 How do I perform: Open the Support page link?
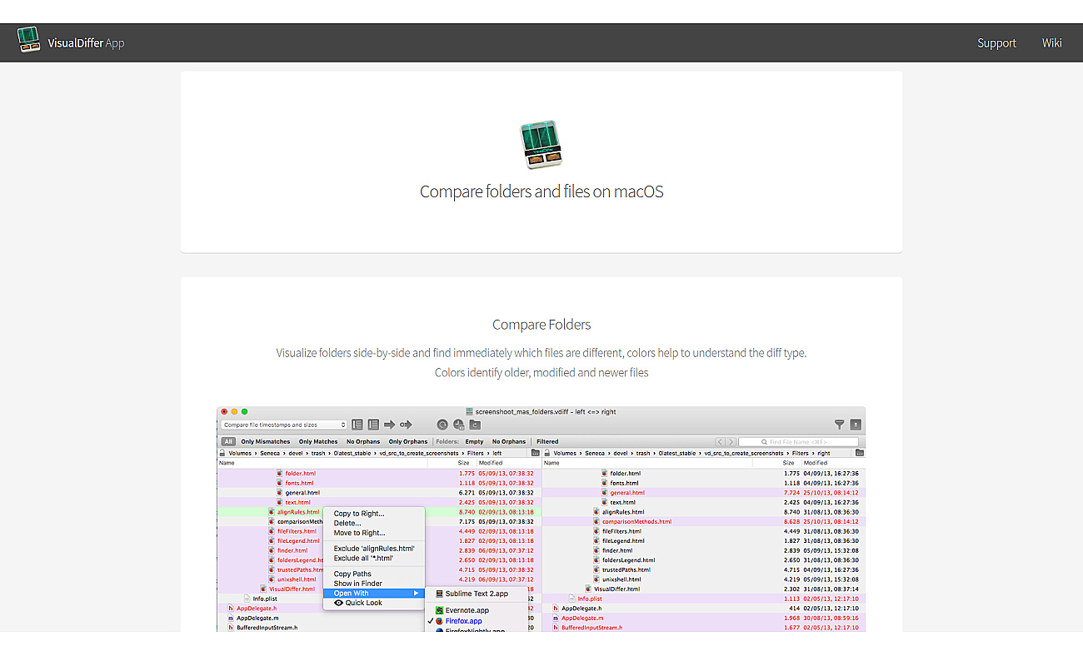click(996, 43)
